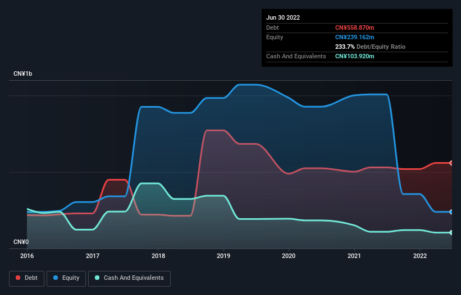Click the CN¥103.920m cash value

[x=354, y=56]
